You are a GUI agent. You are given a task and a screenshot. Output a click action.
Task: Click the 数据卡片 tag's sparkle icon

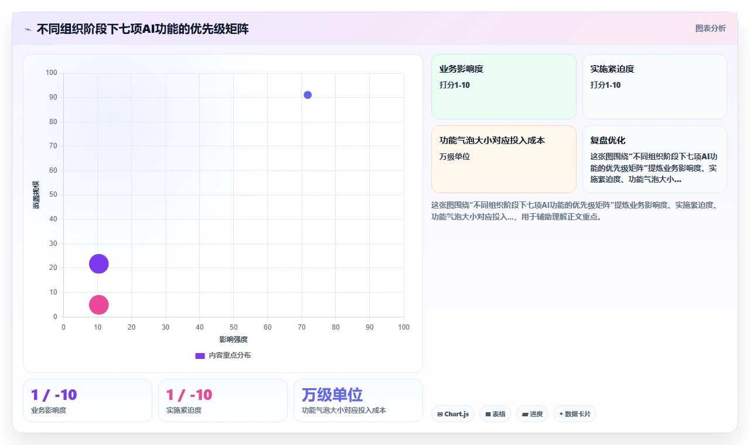point(561,414)
